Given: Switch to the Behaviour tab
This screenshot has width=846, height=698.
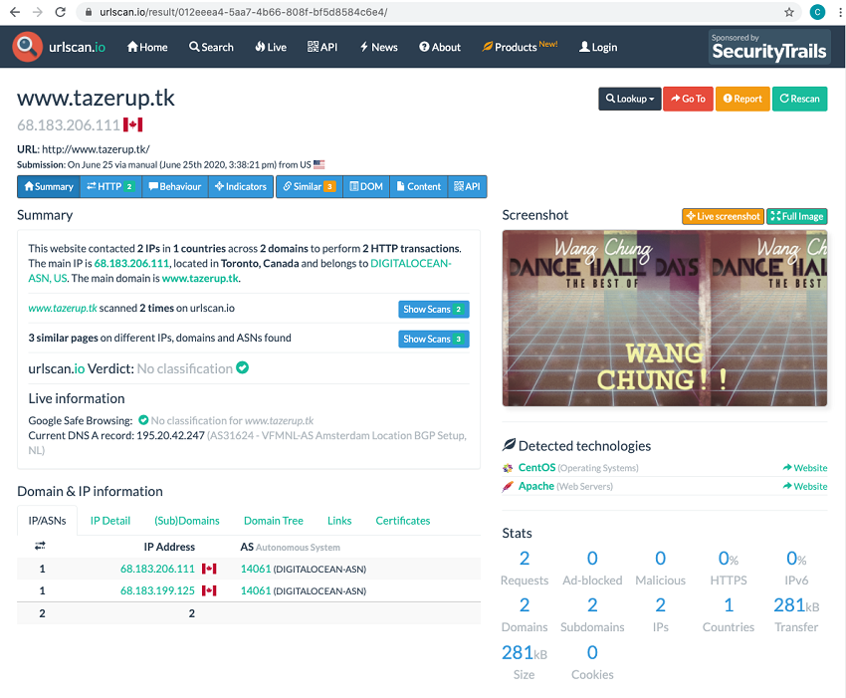Looking at the screenshot, I should tap(175, 187).
